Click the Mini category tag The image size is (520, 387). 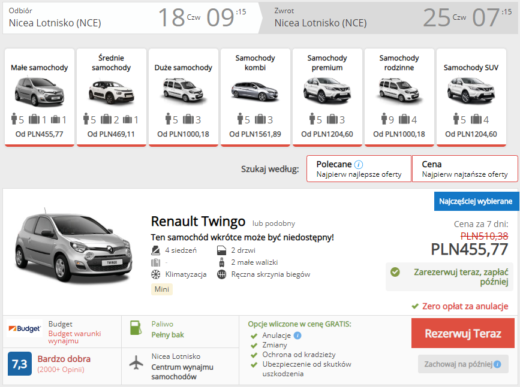click(x=162, y=289)
